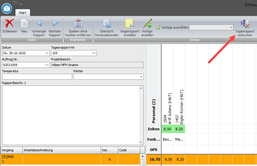Click the Temperatur input field
Image resolution: width=257 pixels, height=166 pixels.
click(37, 77)
